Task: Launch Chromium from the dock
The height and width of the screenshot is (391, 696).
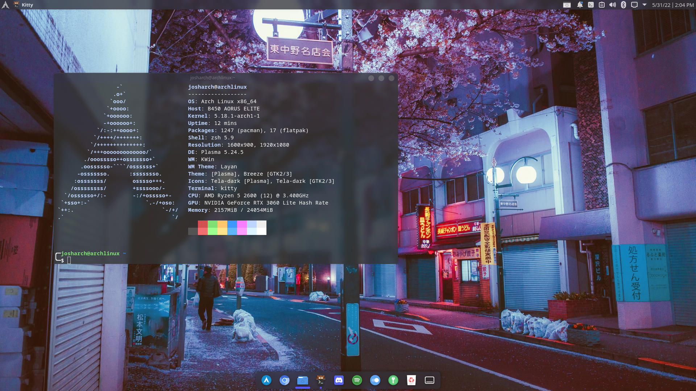Action: [285, 380]
